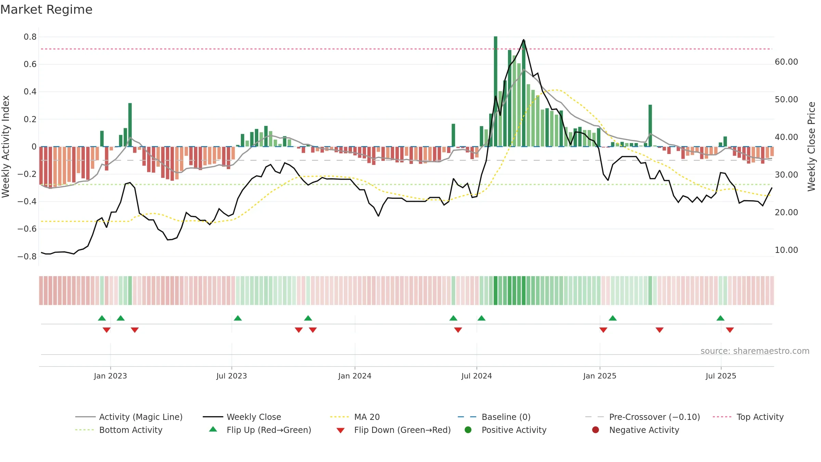This screenshot has height=462, width=821.
Task: Toggle Weekly Close legend entry
Action: pyautogui.click(x=242, y=417)
